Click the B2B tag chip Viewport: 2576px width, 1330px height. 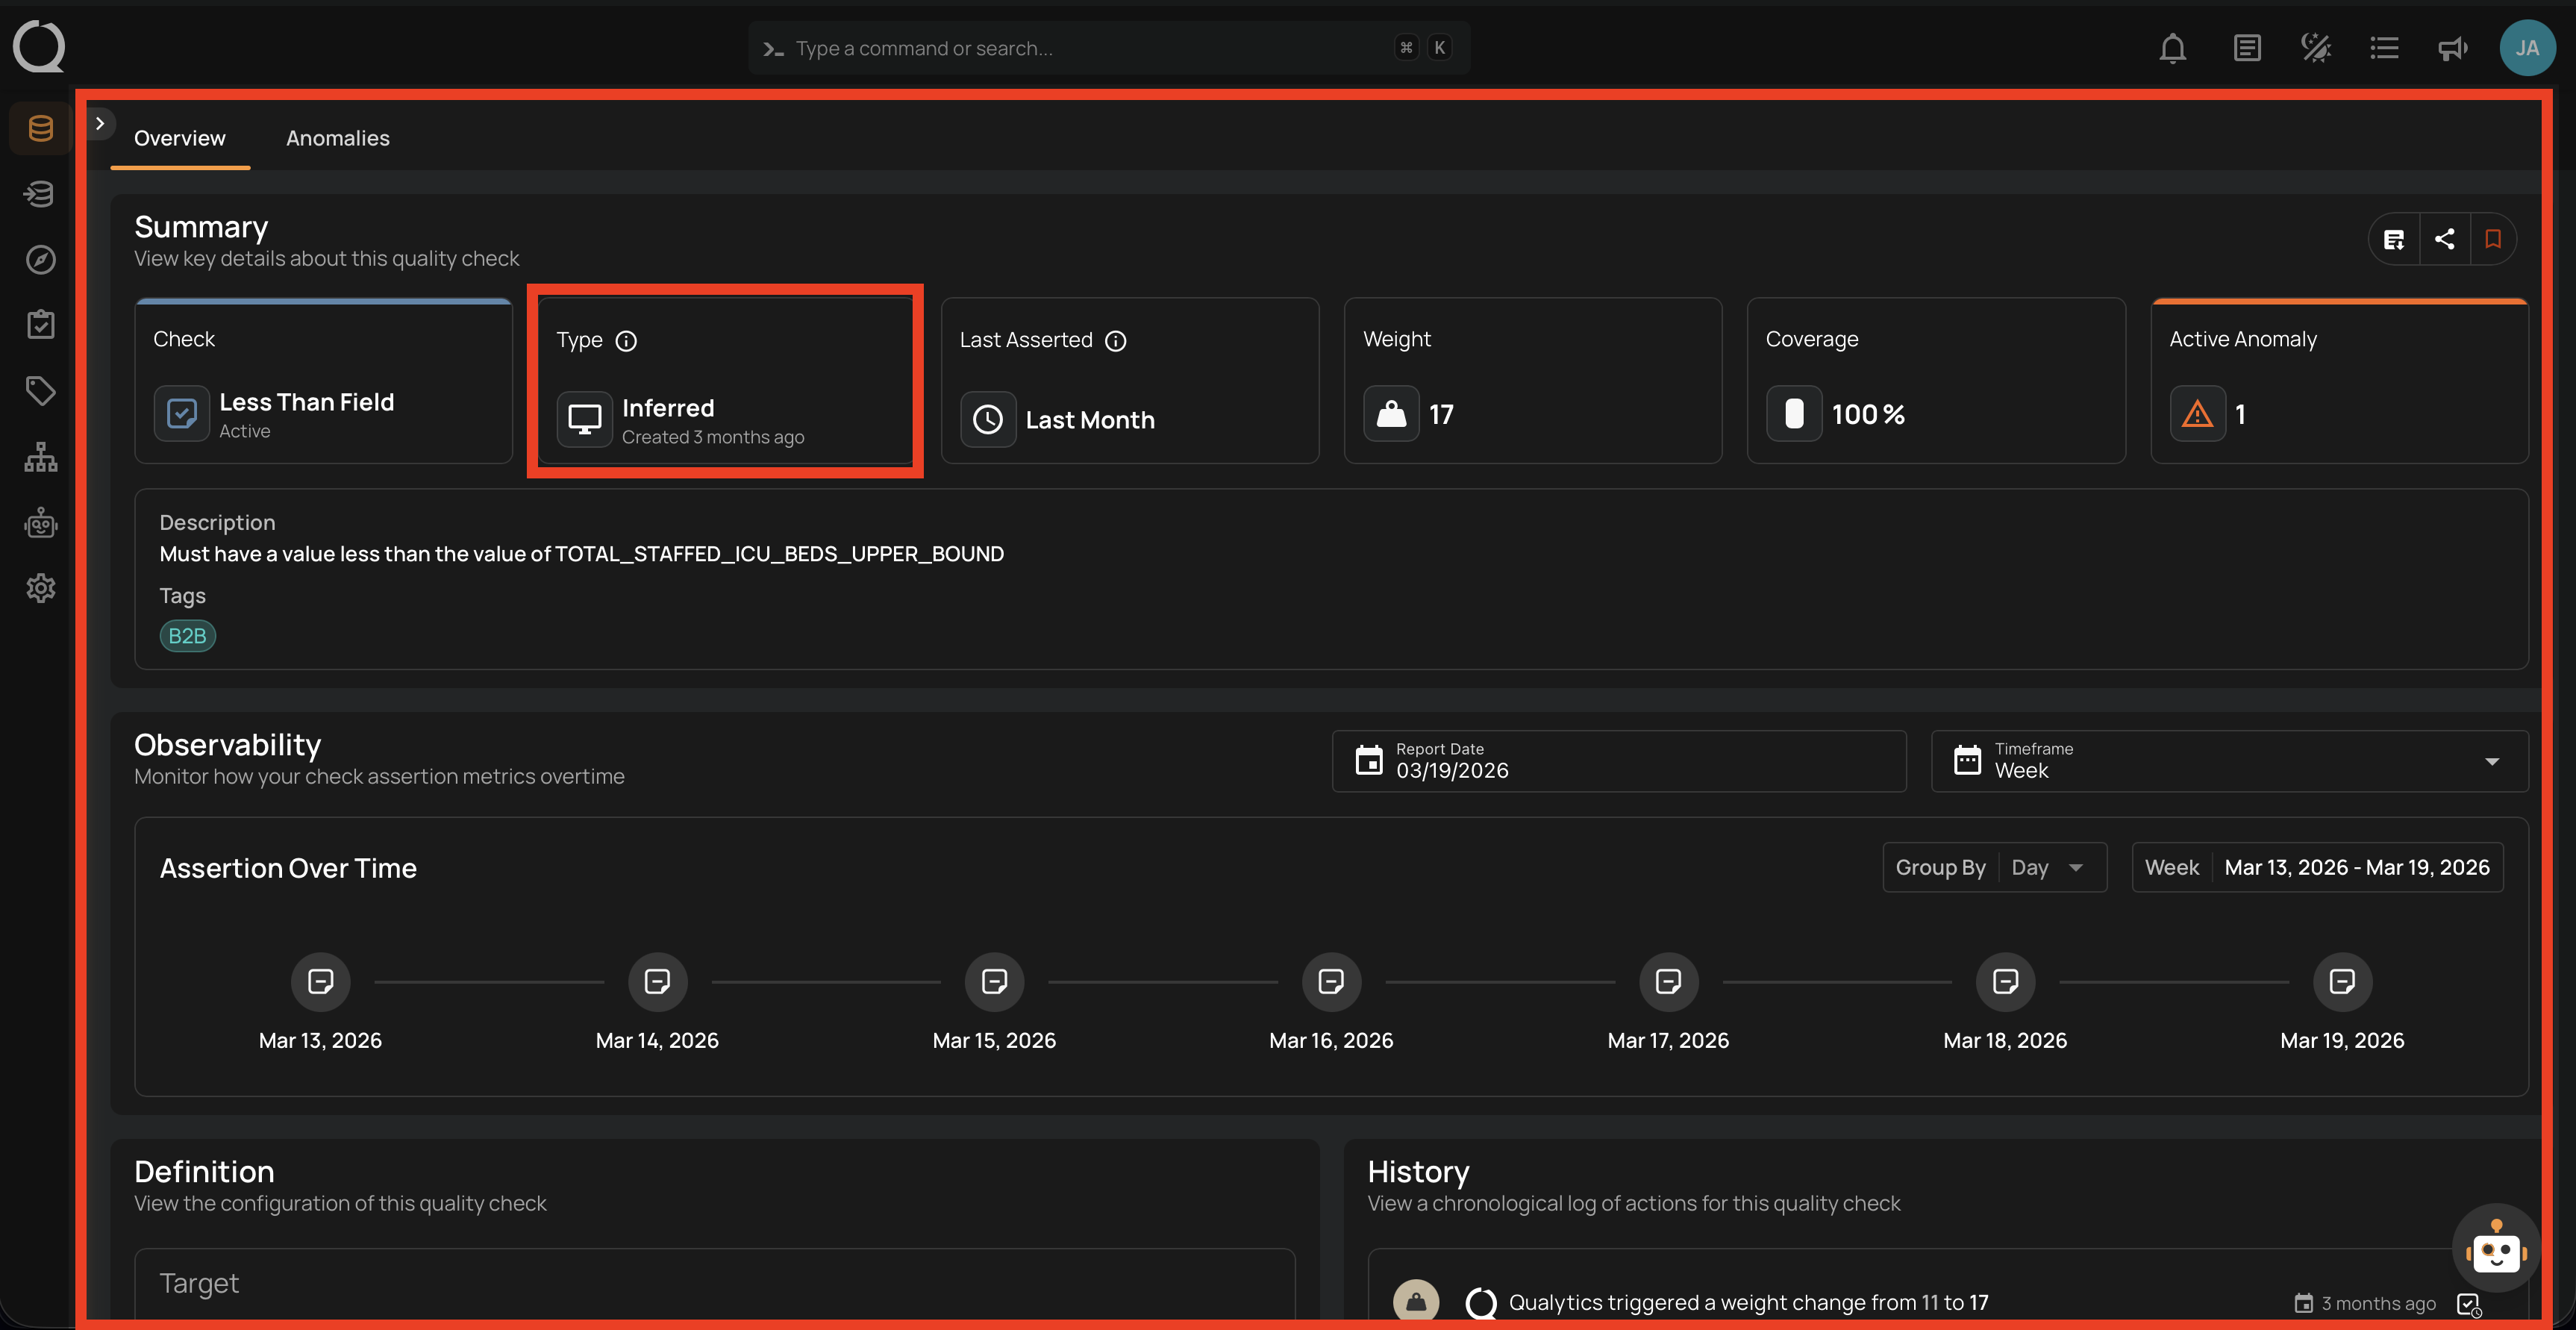click(x=187, y=636)
